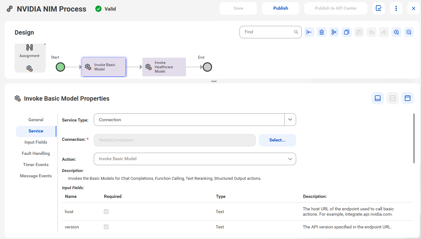Click the version row Text type cell
The width and height of the screenshot is (421, 239).
point(220,227)
